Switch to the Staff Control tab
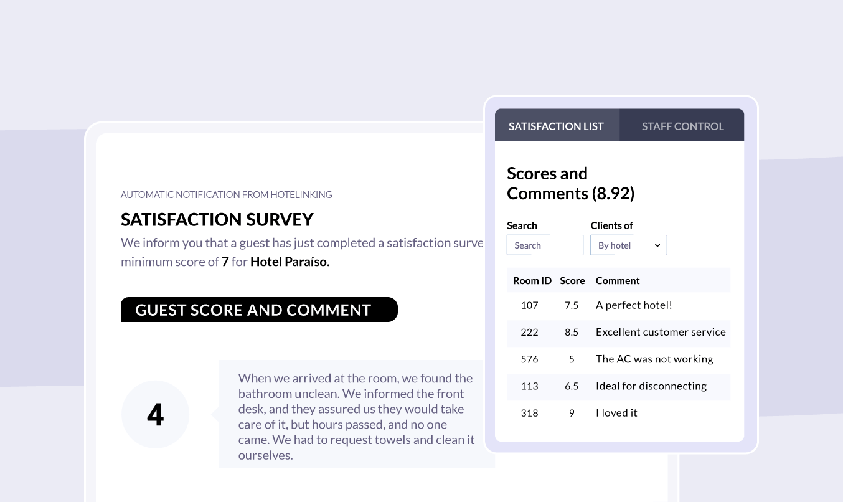Image resolution: width=843 pixels, height=502 pixels. 682,126
